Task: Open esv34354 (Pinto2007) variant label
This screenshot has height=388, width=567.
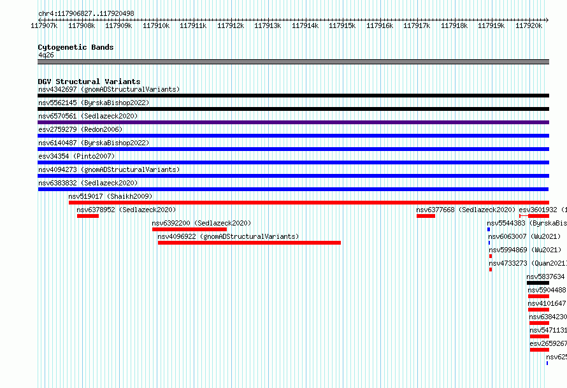Action: click(76, 156)
